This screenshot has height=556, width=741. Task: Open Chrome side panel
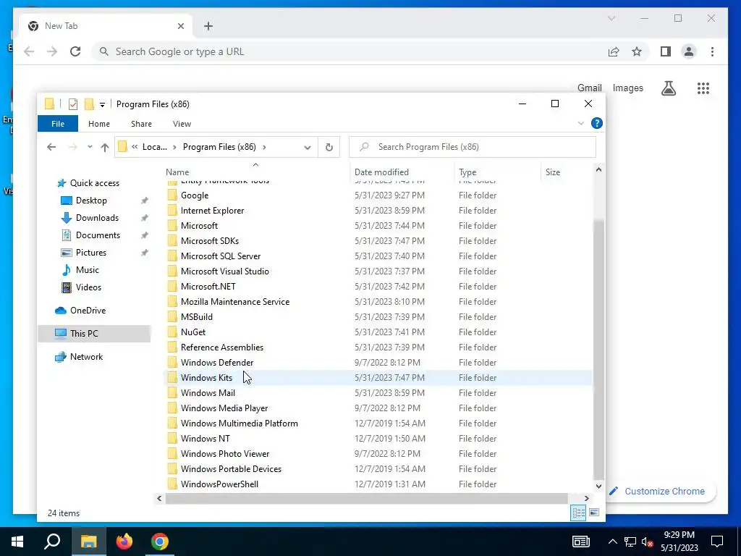click(666, 51)
